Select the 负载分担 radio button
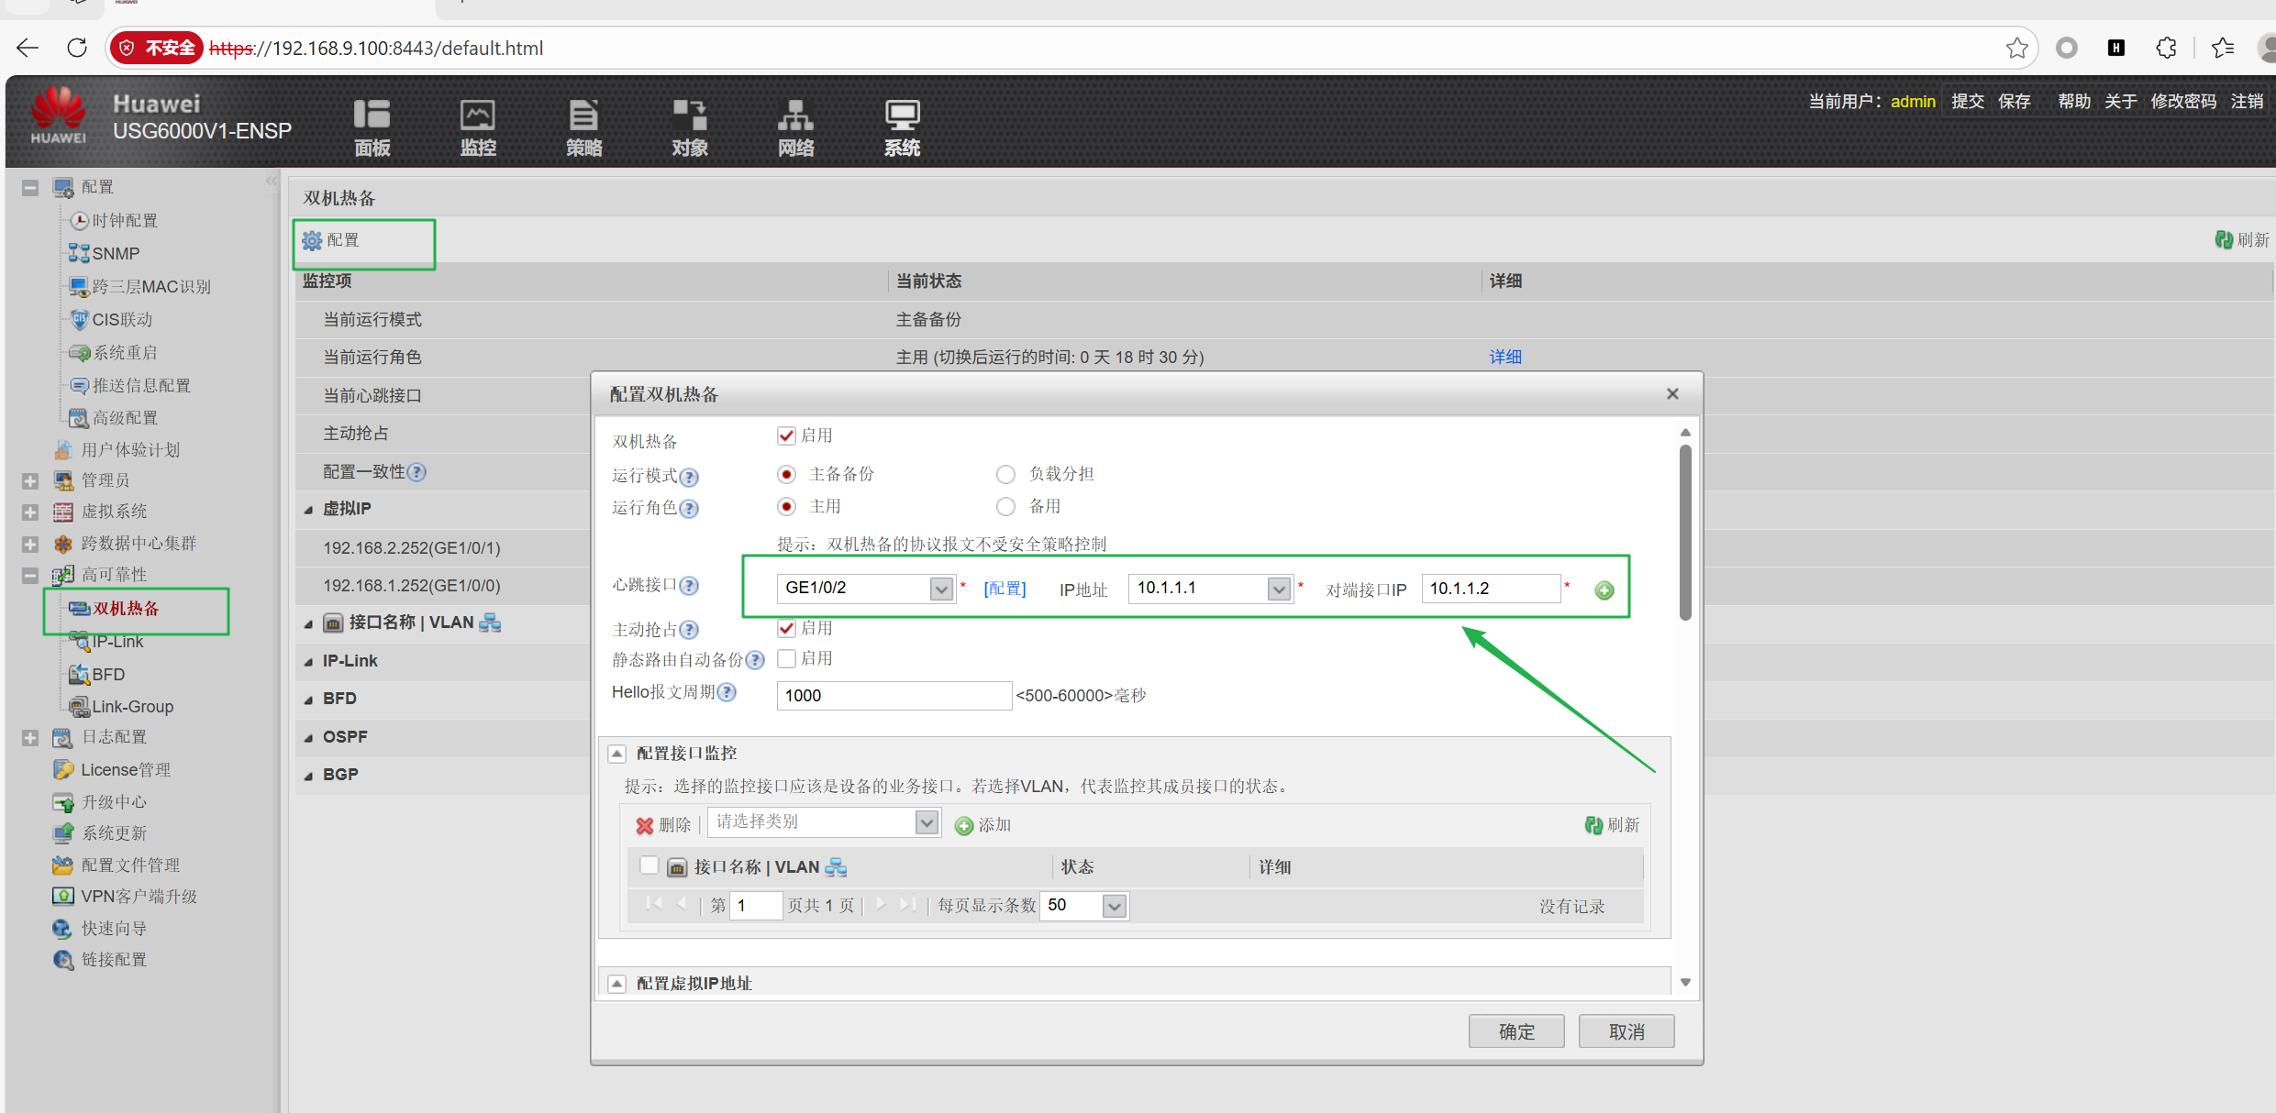Viewport: 2276px width, 1113px height. click(1005, 474)
